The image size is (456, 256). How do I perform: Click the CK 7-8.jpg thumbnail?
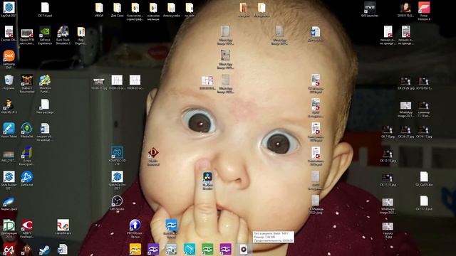[388, 129]
